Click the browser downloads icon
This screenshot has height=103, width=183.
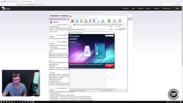pos(174,5)
